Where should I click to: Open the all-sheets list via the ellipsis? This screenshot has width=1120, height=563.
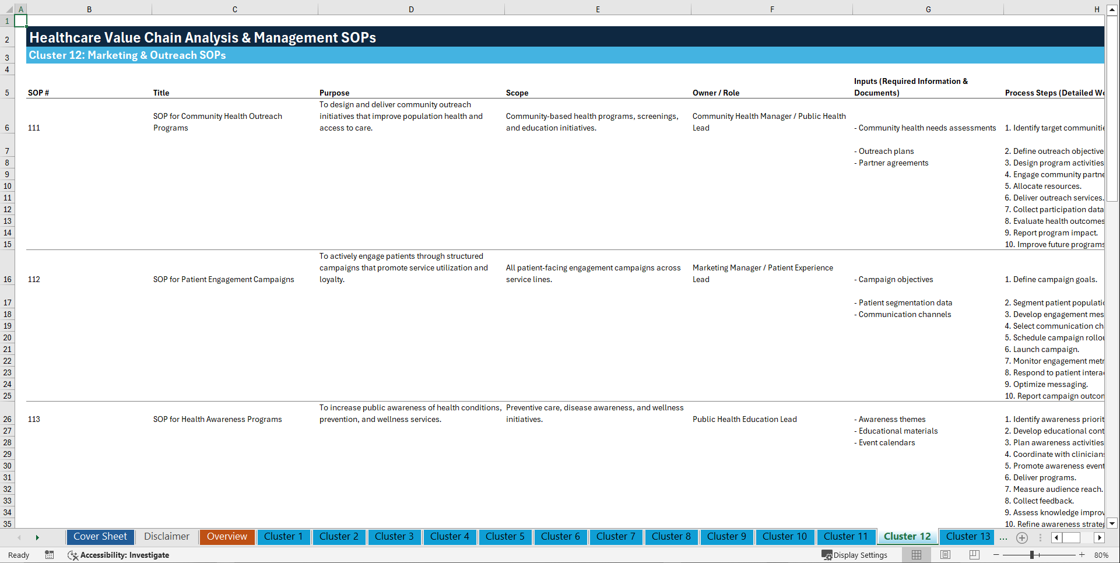pos(1003,537)
